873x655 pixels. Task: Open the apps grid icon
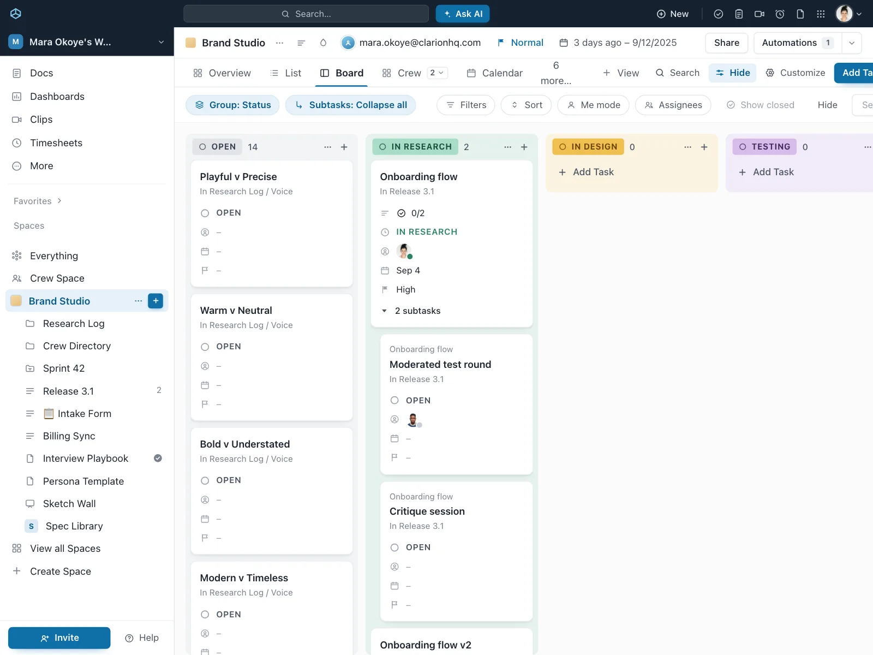click(821, 14)
